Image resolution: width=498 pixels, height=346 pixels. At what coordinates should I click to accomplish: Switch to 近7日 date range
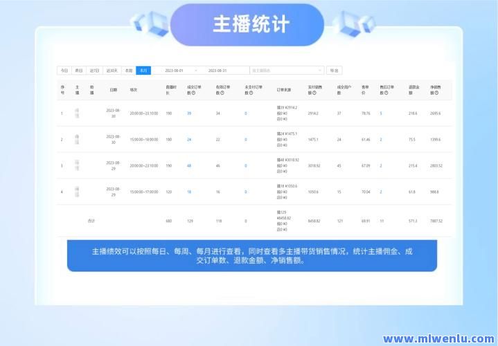(x=95, y=71)
